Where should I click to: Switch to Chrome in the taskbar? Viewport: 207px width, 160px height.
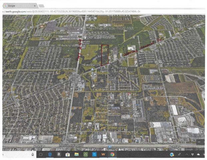point(112,154)
